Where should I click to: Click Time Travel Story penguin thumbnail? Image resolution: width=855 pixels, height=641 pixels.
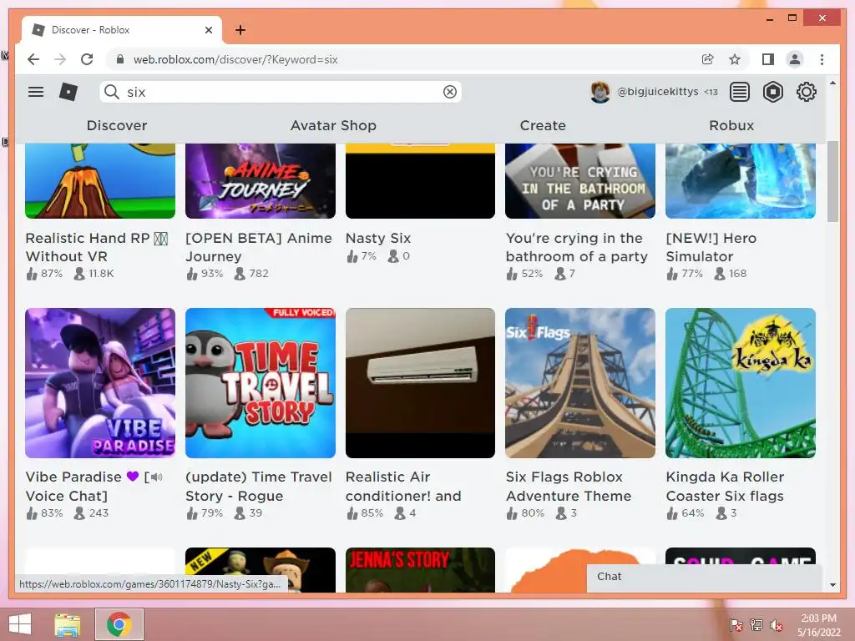point(261,383)
